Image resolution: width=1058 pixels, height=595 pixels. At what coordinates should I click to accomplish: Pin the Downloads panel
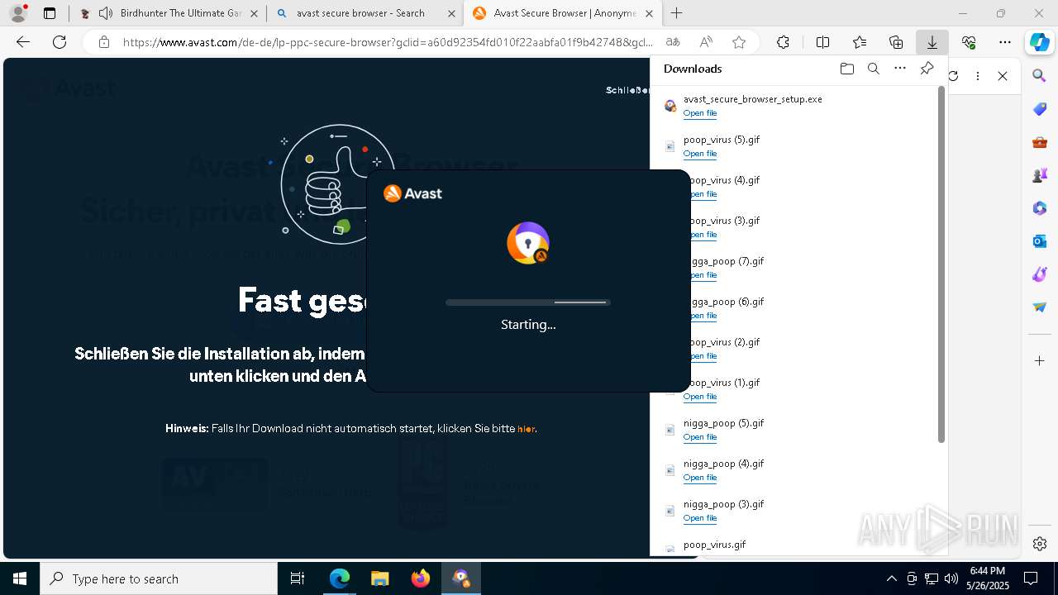(927, 69)
